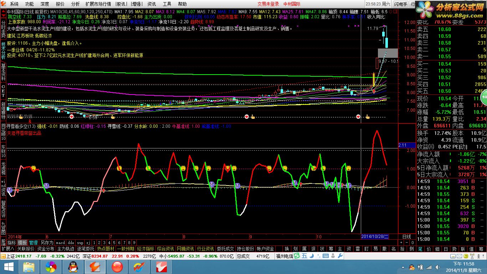Select the 笔 tab in quote panel

(420, 249)
